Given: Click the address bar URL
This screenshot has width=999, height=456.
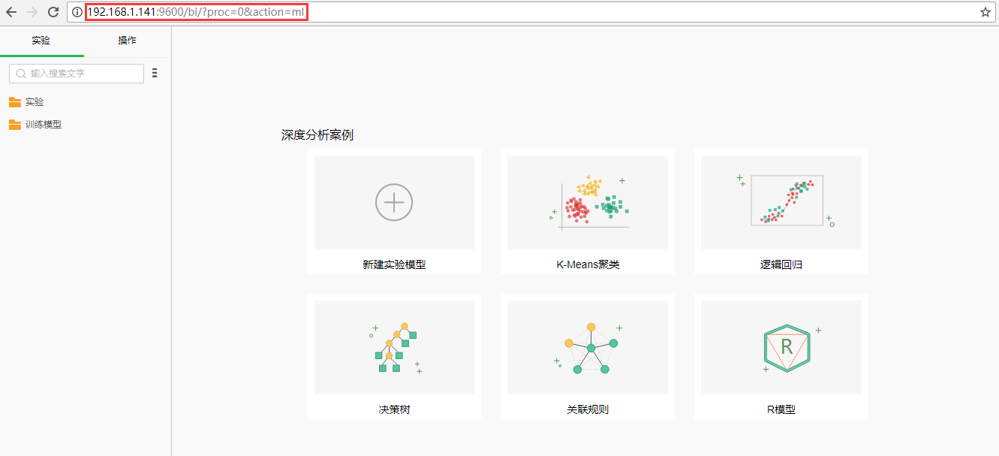Looking at the screenshot, I should point(196,12).
